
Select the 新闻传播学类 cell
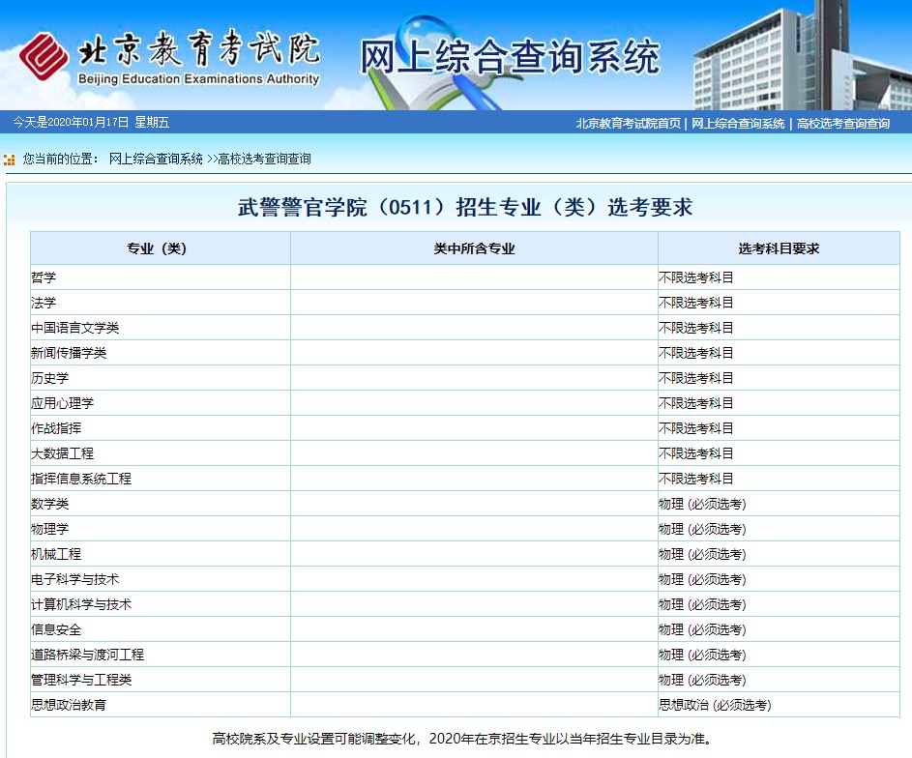[160, 353]
